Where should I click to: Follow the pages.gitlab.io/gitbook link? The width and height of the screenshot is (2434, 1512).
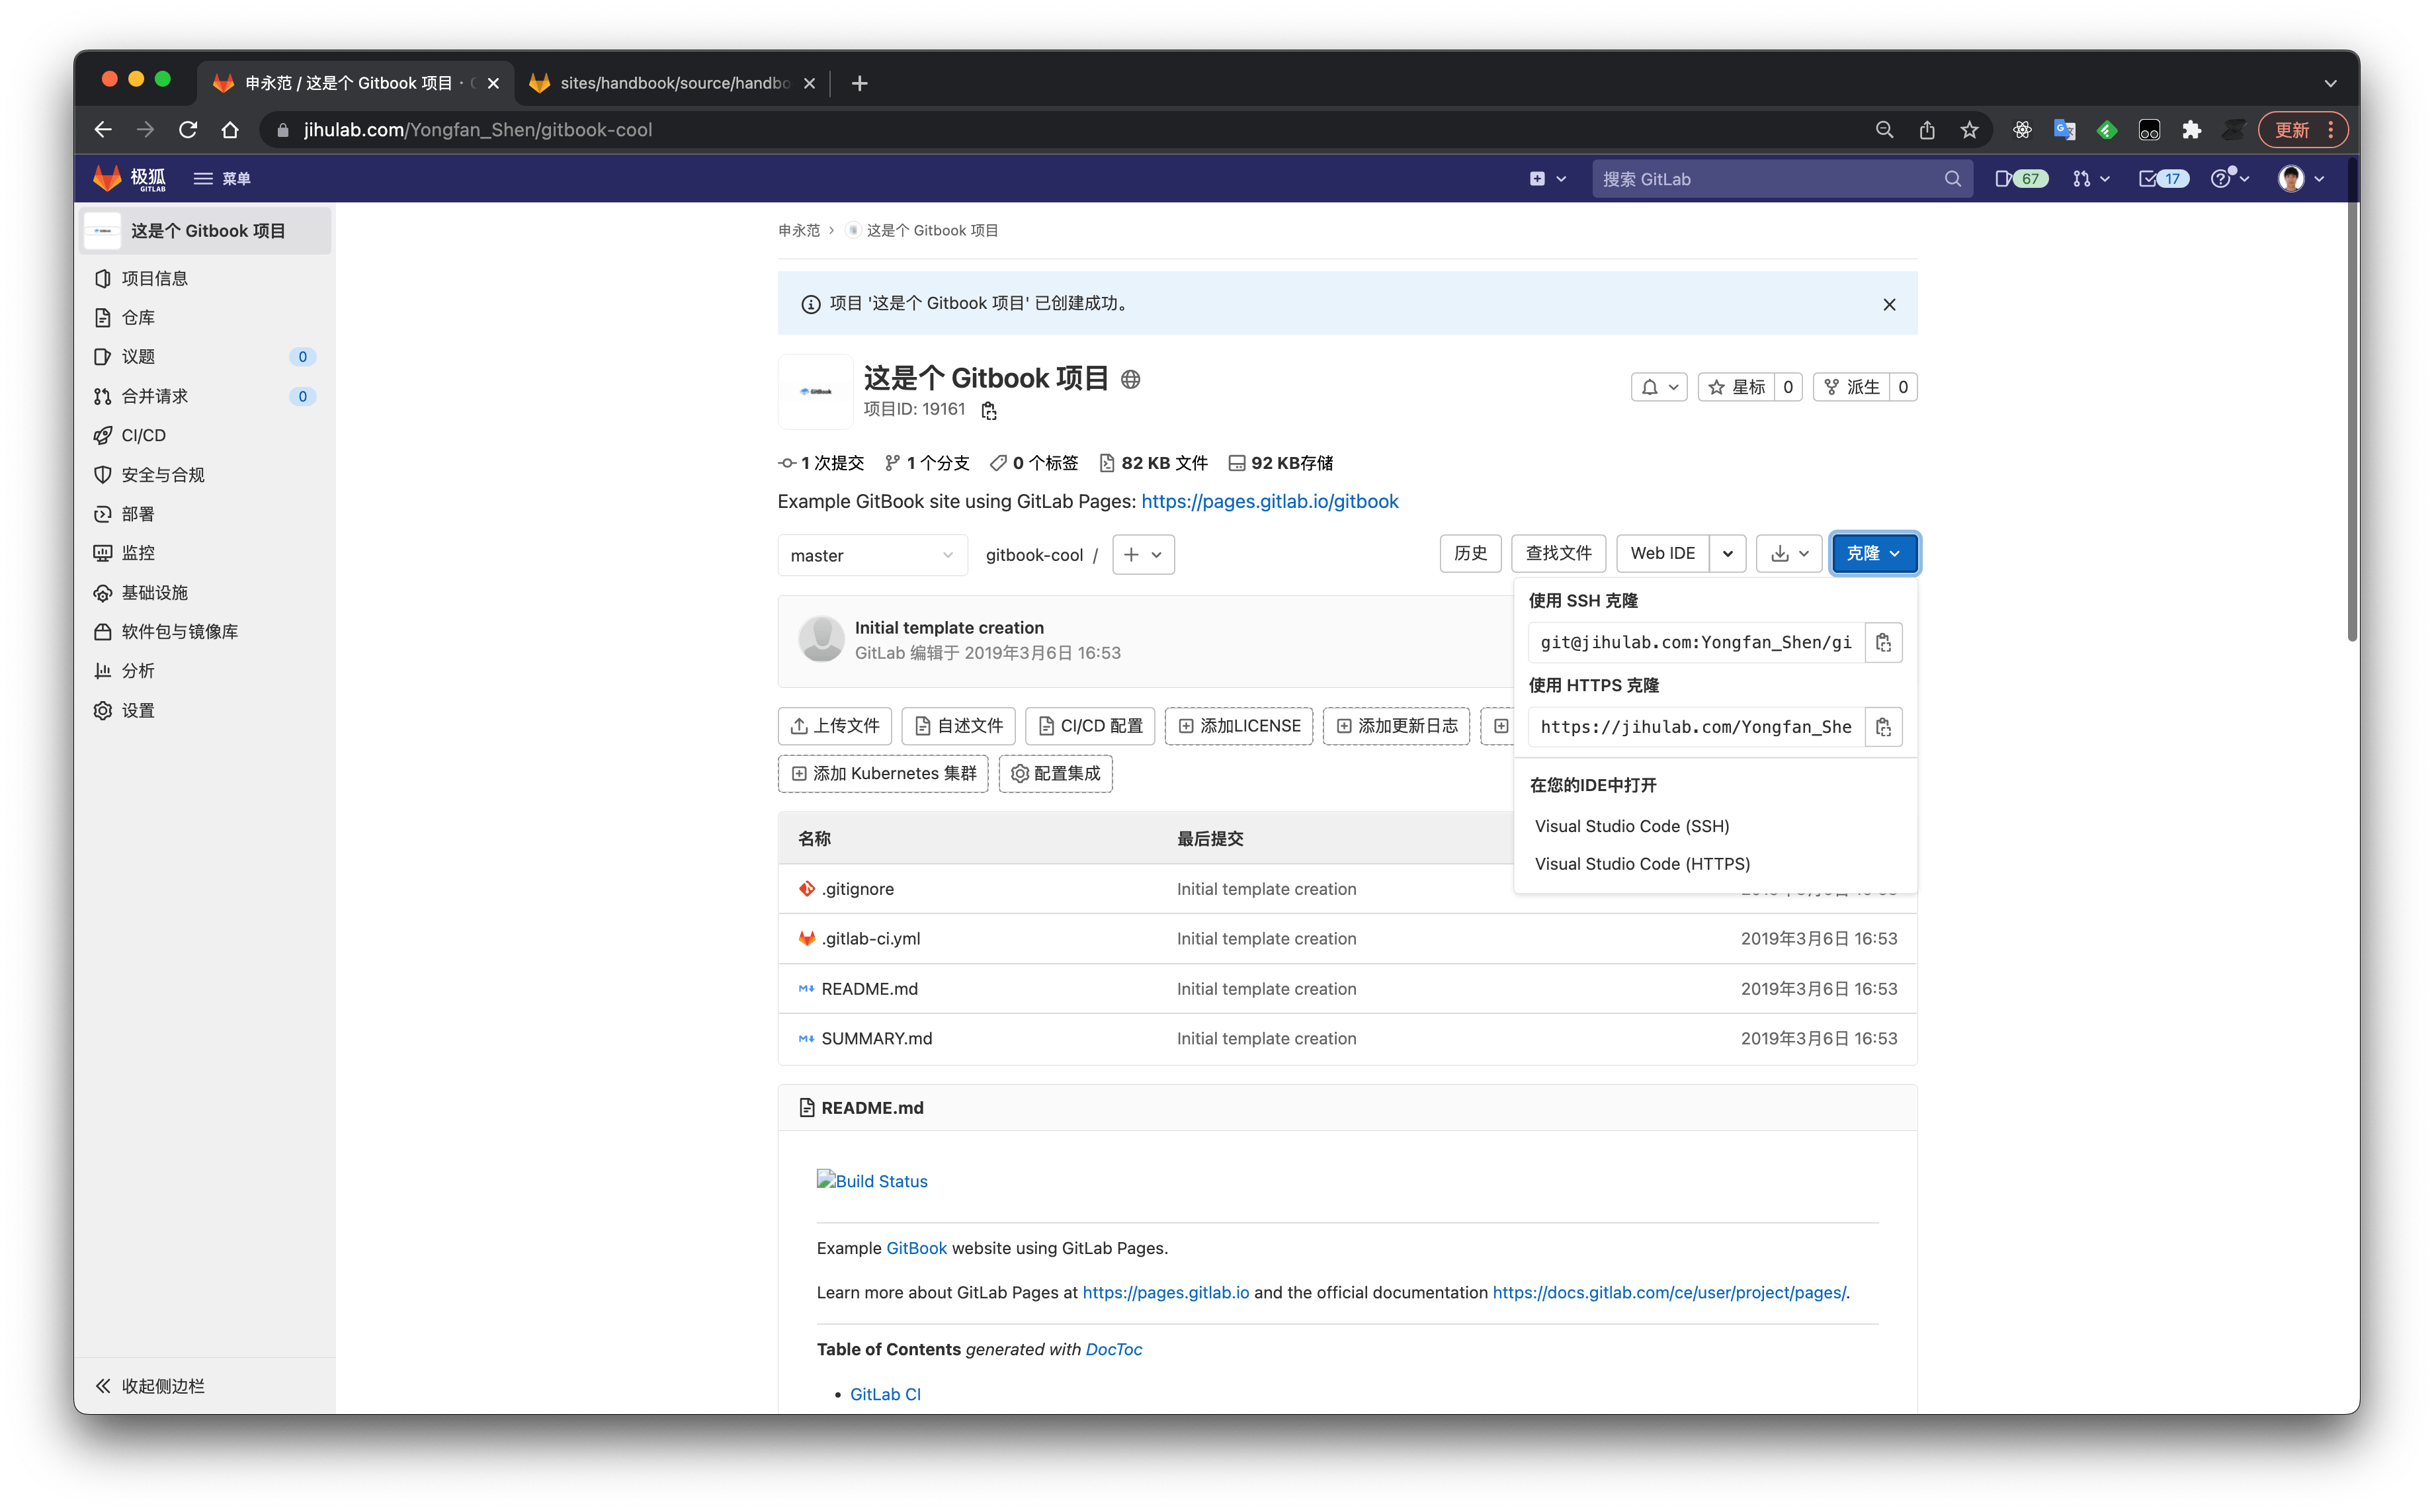tap(1270, 501)
